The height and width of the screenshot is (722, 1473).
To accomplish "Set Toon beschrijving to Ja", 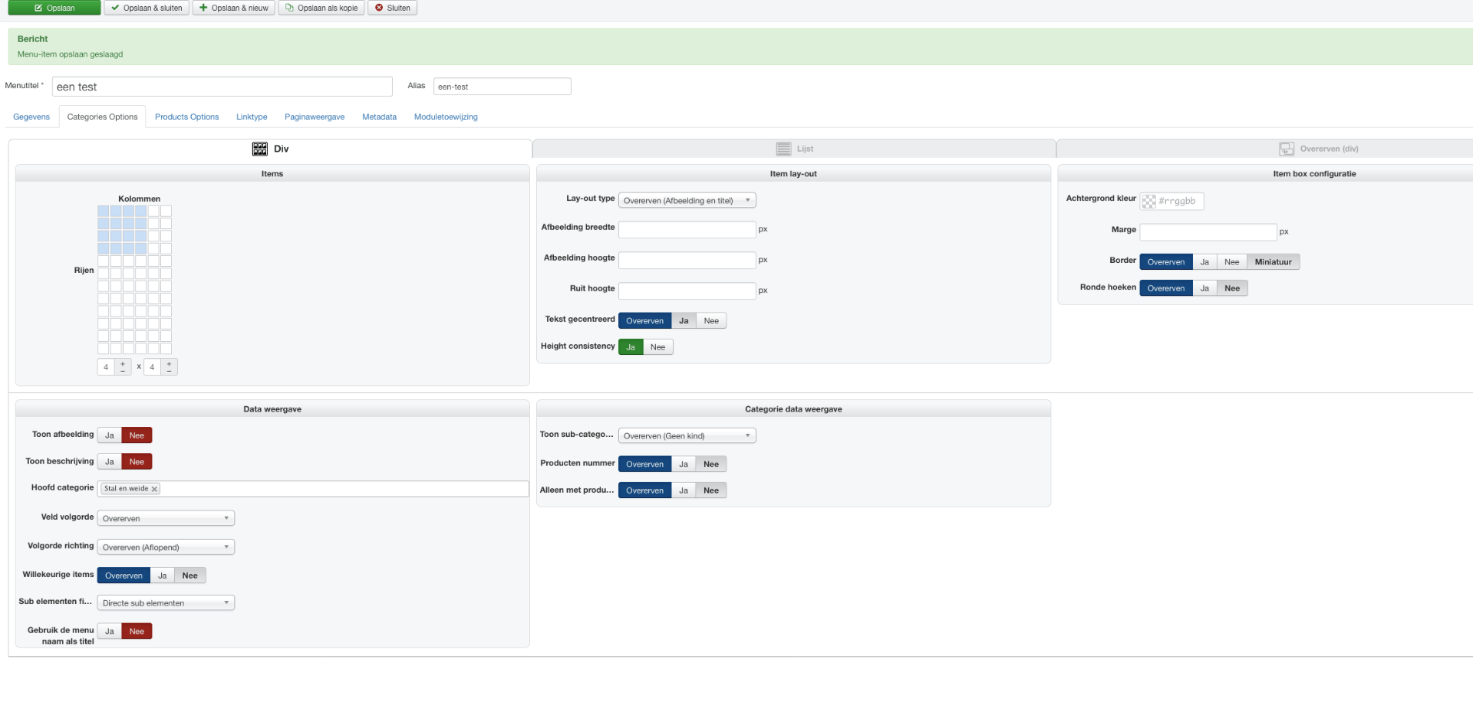I will (110, 461).
